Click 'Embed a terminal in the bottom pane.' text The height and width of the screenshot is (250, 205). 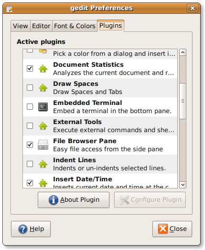coord(112,111)
